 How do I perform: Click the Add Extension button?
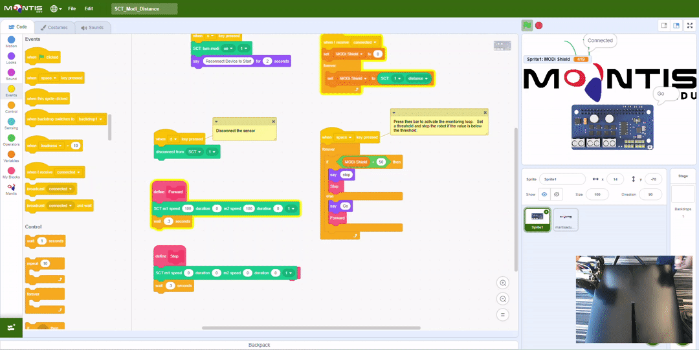point(11,327)
